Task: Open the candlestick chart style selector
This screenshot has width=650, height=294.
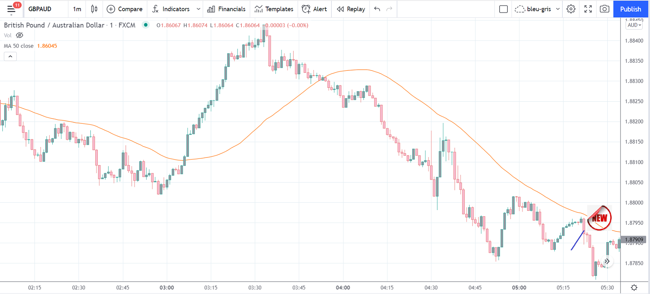Action: (x=94, y=9)
